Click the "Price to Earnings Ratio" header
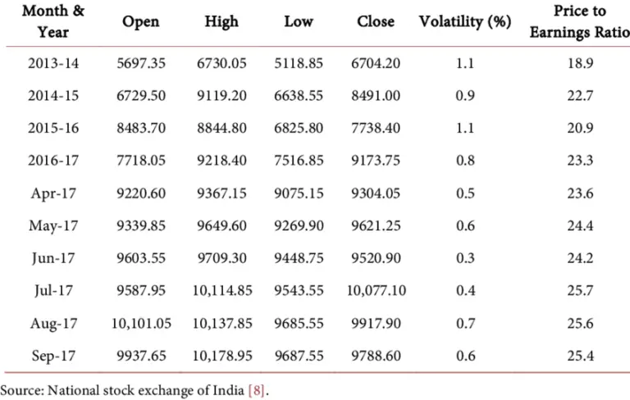Viewport: 630px width, 400px height. (x=579, y=22)
